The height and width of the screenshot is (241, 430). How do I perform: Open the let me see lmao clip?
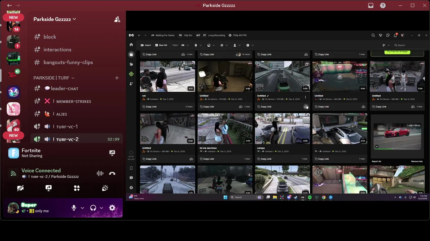click(x=225, y=129)
